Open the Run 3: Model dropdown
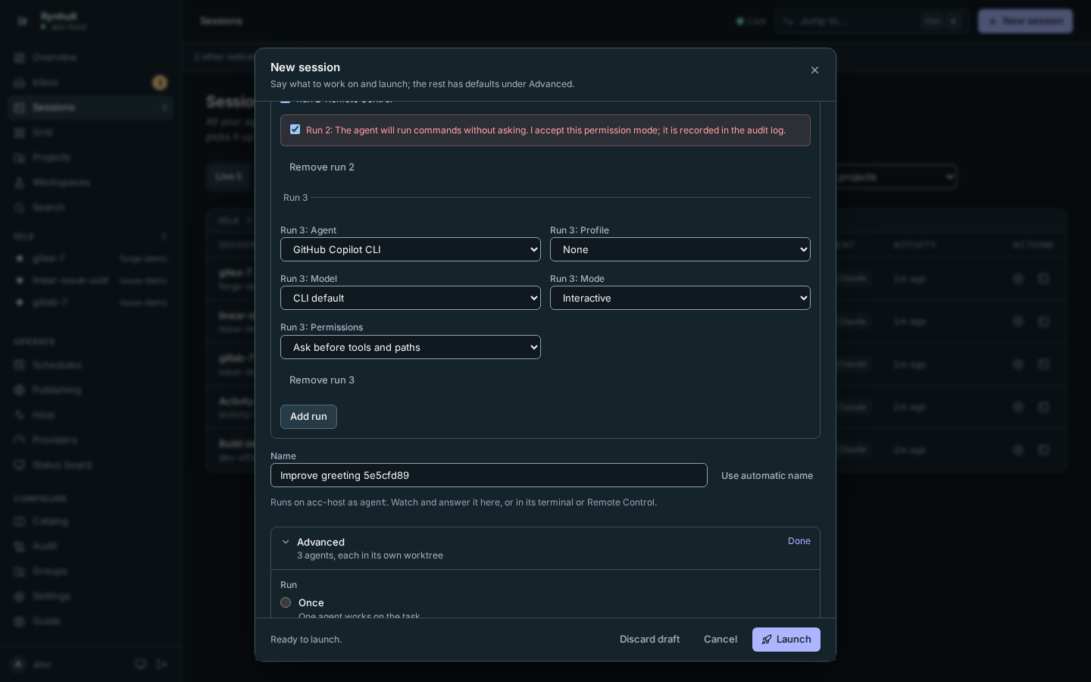The image size is (1091, 682). coord(411,298)
